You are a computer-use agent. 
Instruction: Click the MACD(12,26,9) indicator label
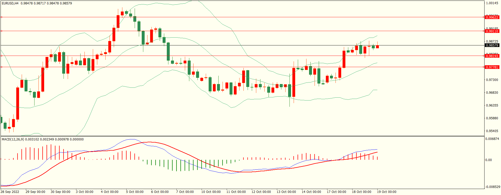pyautogui.click(x=13, y=139)
